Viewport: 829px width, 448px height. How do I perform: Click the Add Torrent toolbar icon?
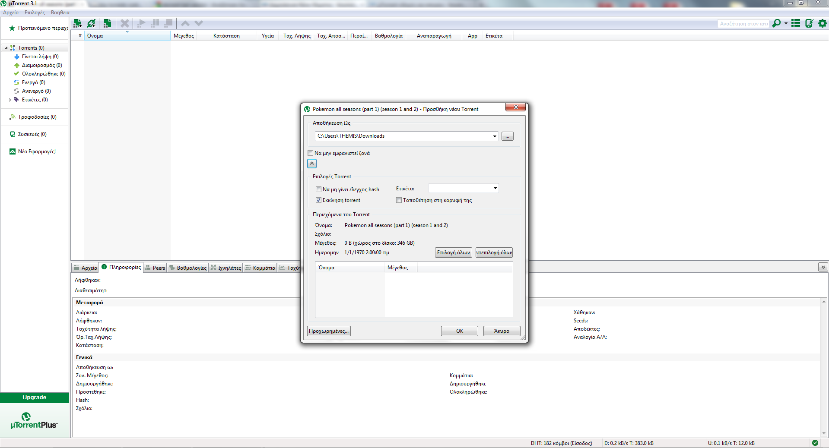[78, 23]
